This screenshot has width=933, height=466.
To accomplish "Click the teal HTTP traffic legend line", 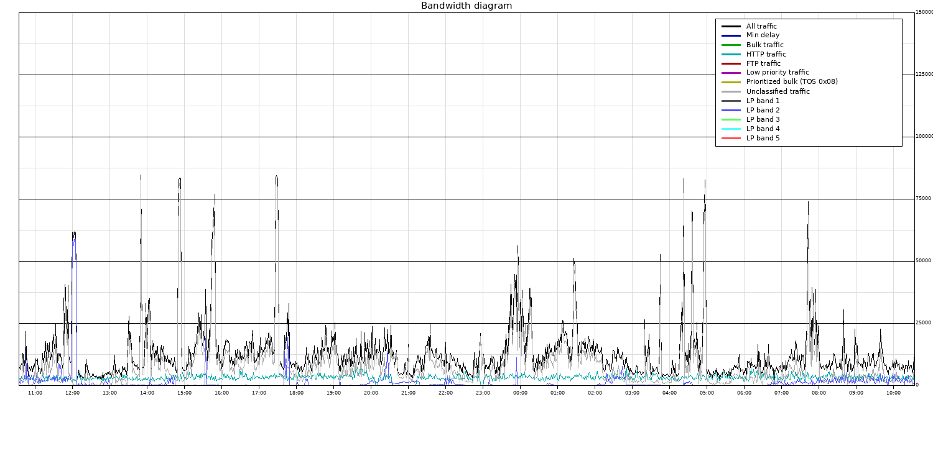I will [x=731, y=54].
